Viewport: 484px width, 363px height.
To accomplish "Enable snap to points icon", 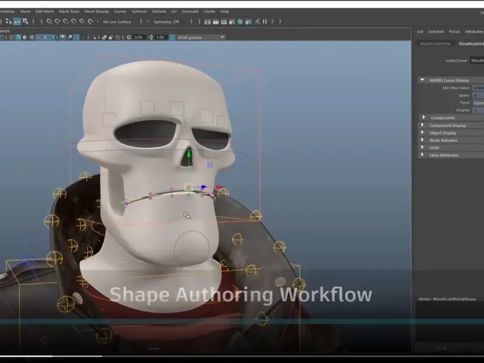I will point(65,21).
